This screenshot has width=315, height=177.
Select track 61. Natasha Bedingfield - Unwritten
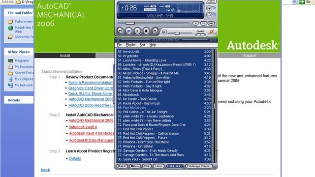[164, 78]
